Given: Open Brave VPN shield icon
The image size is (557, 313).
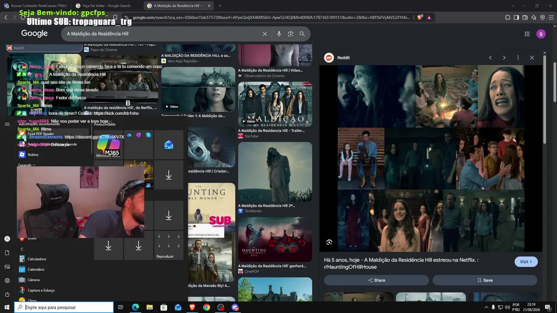Looking at the screenshot, I should click(542, 17).
